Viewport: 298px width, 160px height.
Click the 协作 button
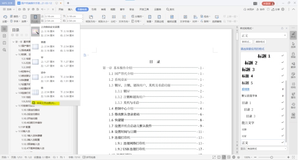261,9
